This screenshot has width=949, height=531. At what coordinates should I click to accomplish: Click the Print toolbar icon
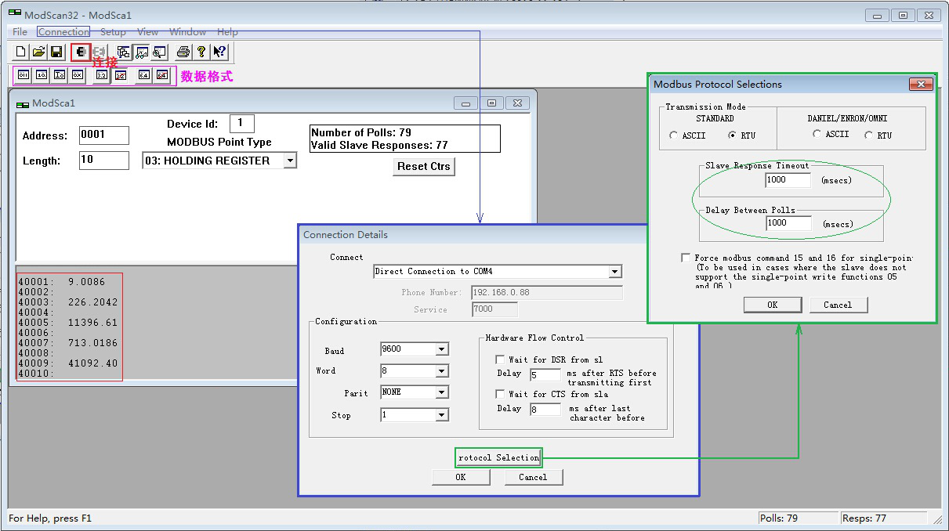click(183, 52)
